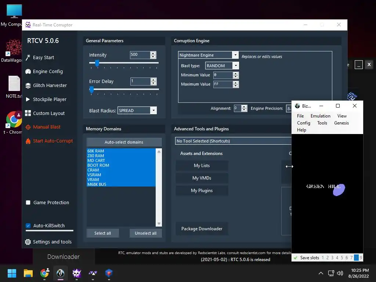Open BizHawk Config menu
376x282 pixels.
click(304, 123)
